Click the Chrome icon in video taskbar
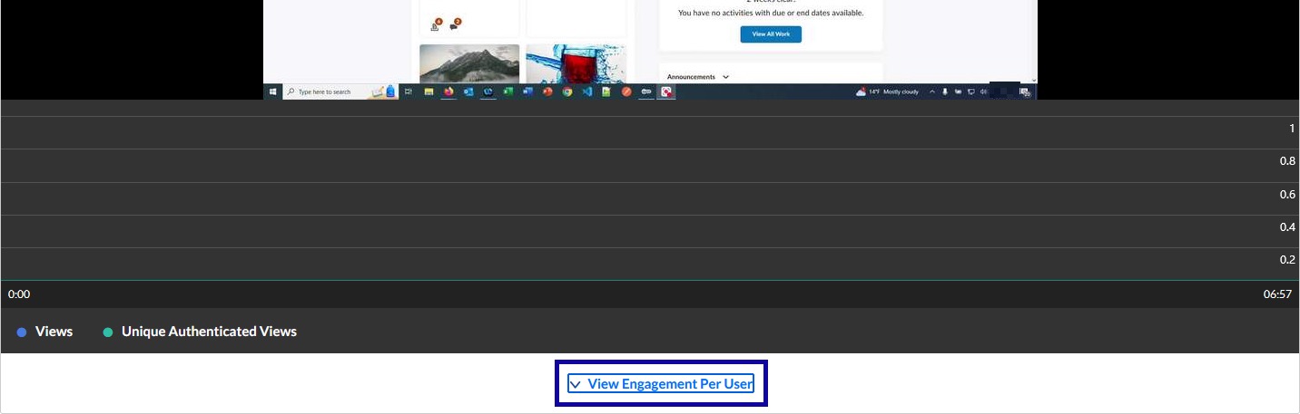 tap(567, 91)
